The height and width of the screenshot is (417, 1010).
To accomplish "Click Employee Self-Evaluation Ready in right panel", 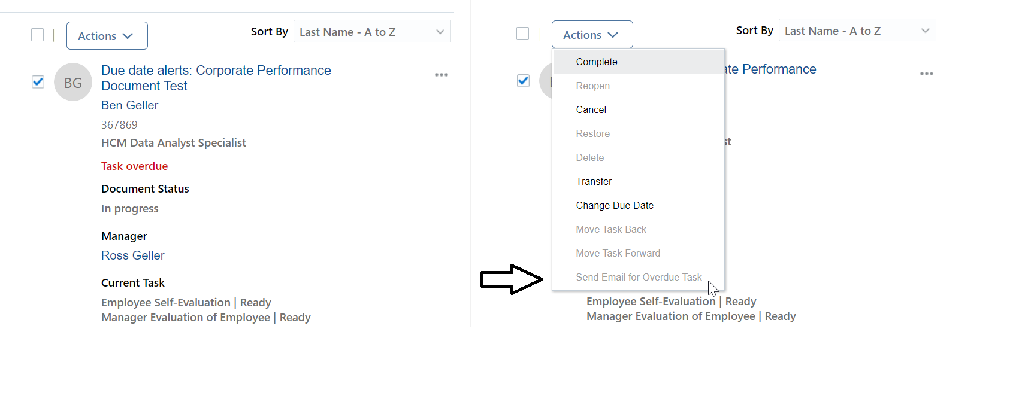I will click(x=671, y=302).
